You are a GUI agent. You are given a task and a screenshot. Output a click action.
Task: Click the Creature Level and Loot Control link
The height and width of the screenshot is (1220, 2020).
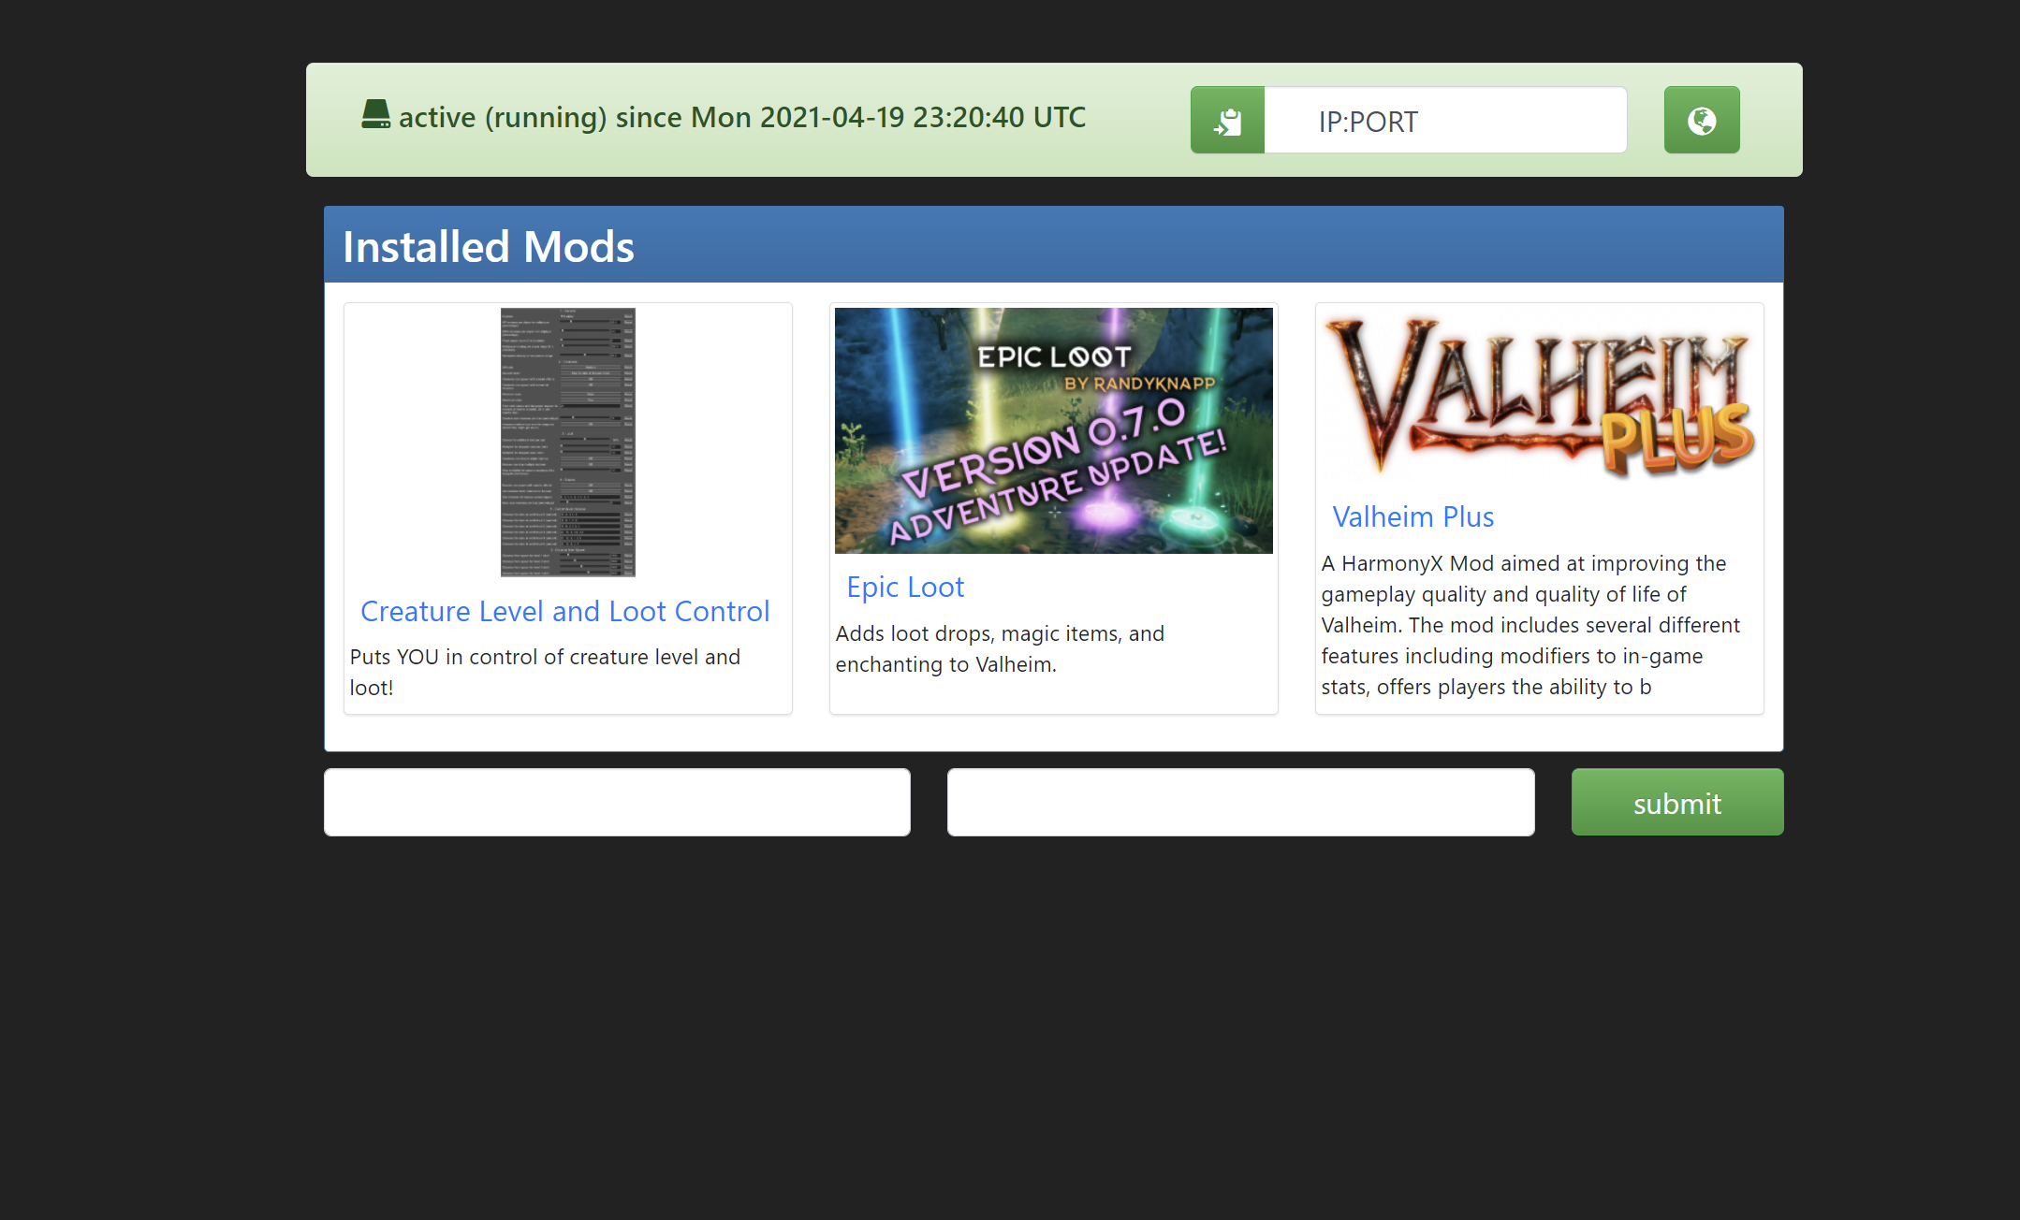tap(565, 610)
